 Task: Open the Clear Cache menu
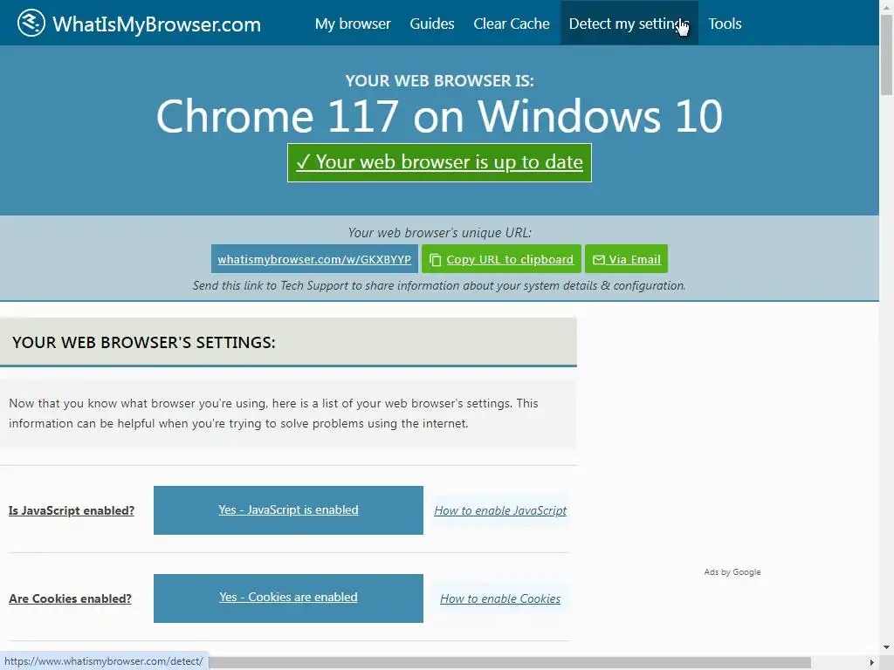pyautogui.click(x=512, y=24)
